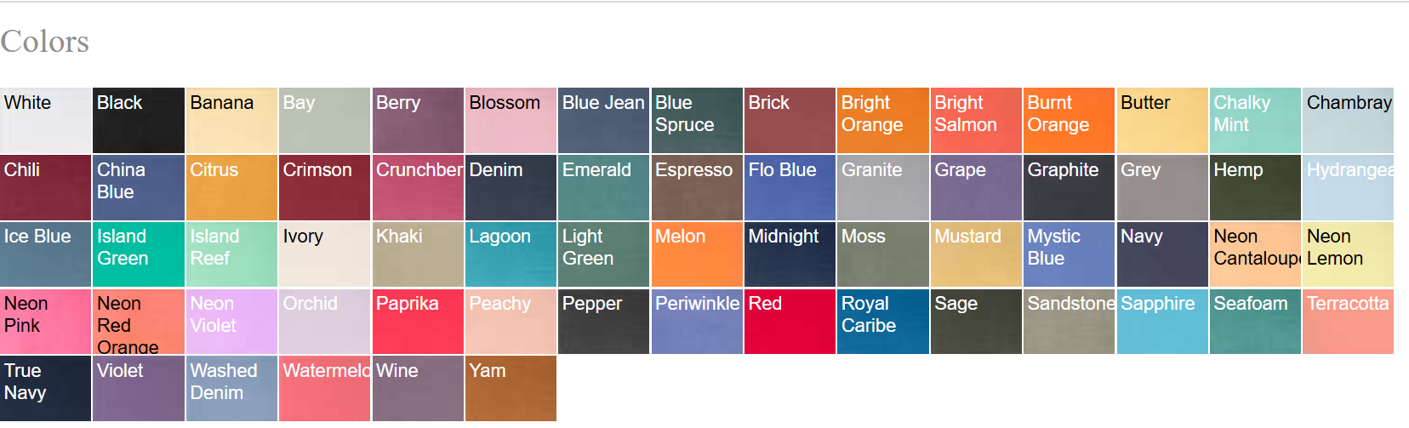Image resolution: width=1409 pixels, height=428 pixels.
Task: Choose the Neon Red Orange color
Action: pos(138,321)
